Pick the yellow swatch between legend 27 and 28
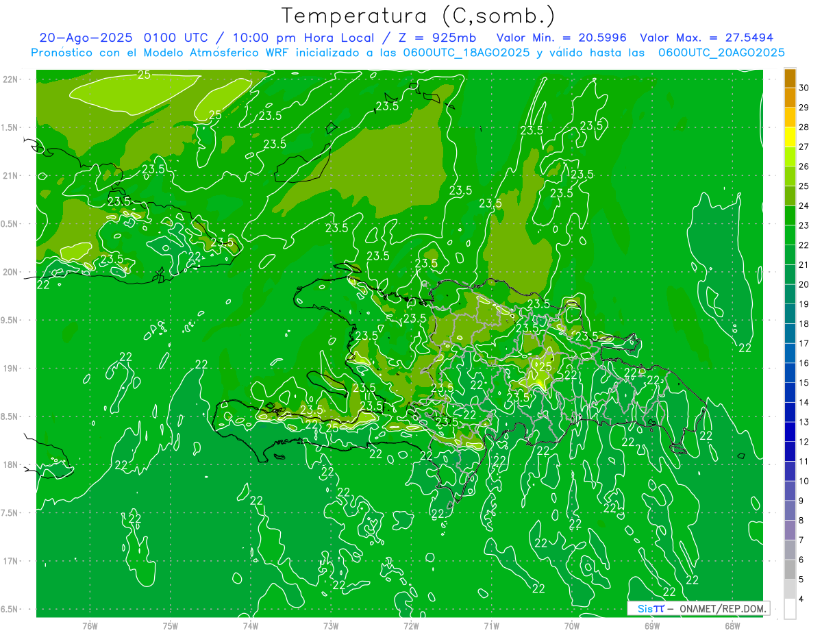The width and height of the screenshot is (822, 635). coord(790,137)
